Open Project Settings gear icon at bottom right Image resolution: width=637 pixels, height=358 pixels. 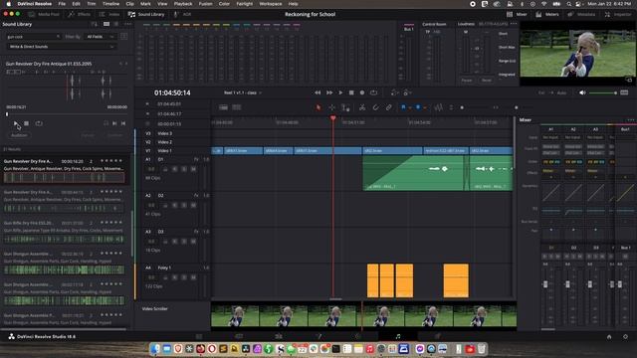pyautogui.click(x=625, y=336)
